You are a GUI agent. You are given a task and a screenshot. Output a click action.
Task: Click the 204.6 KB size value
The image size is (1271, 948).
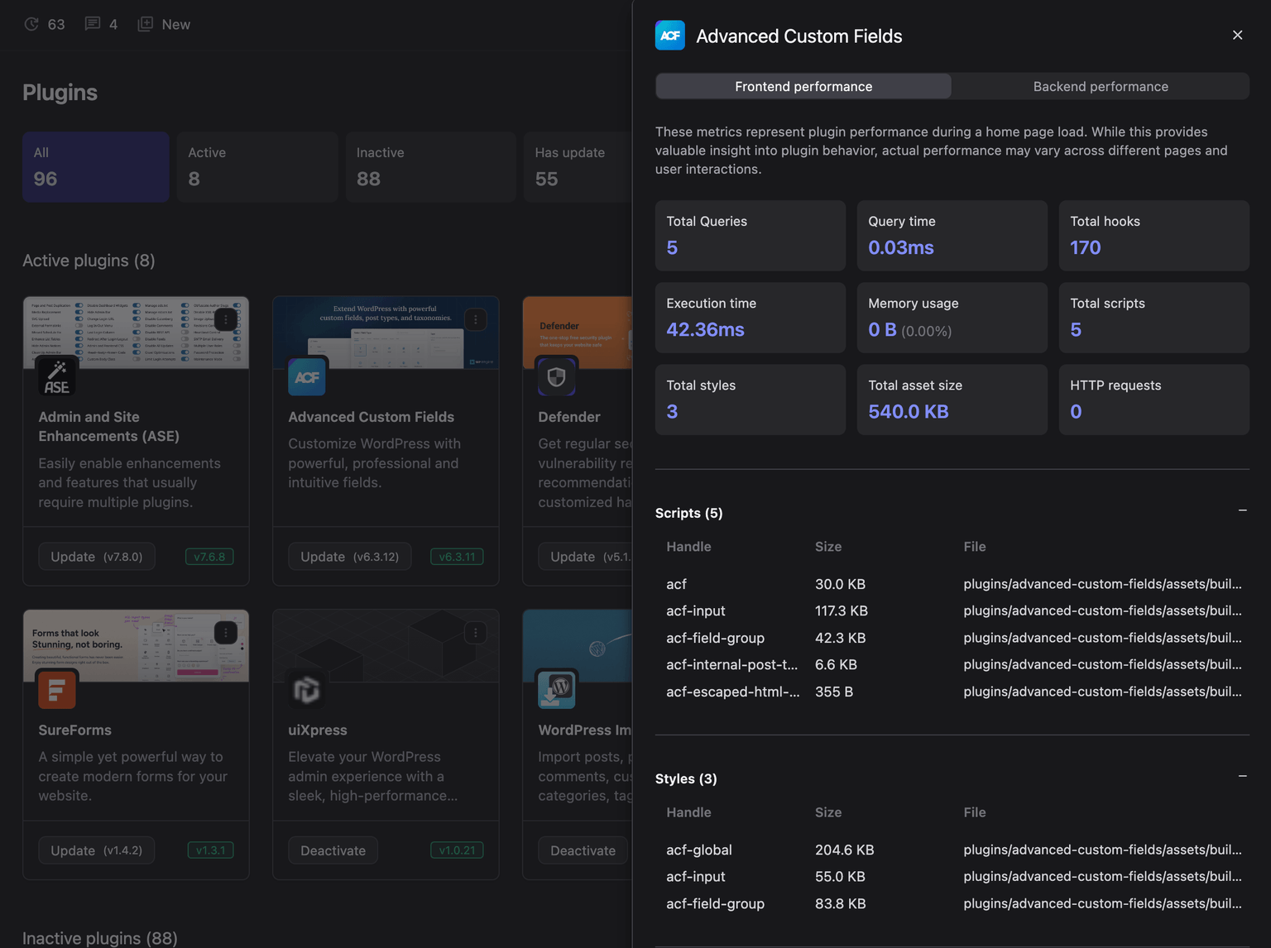[x=845, y=850]
